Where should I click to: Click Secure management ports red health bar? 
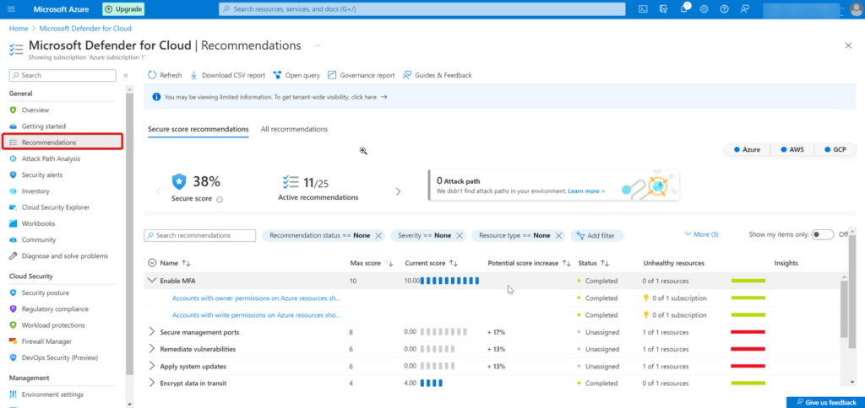point(748,333)
